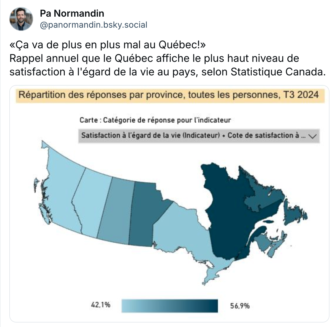
Task: Click the 56,9% legend maximum label
Action: pyautogui.click(x=240, y=306)
